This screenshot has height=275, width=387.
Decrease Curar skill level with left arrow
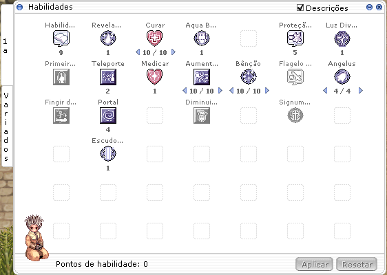click(x=138, y=52)
